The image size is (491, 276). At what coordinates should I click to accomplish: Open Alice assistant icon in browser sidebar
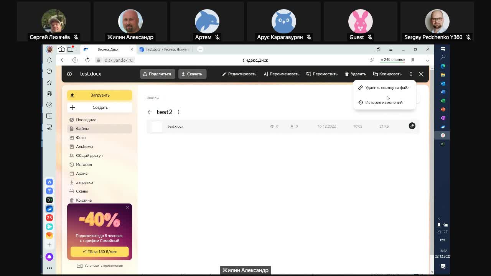[49, 257]
